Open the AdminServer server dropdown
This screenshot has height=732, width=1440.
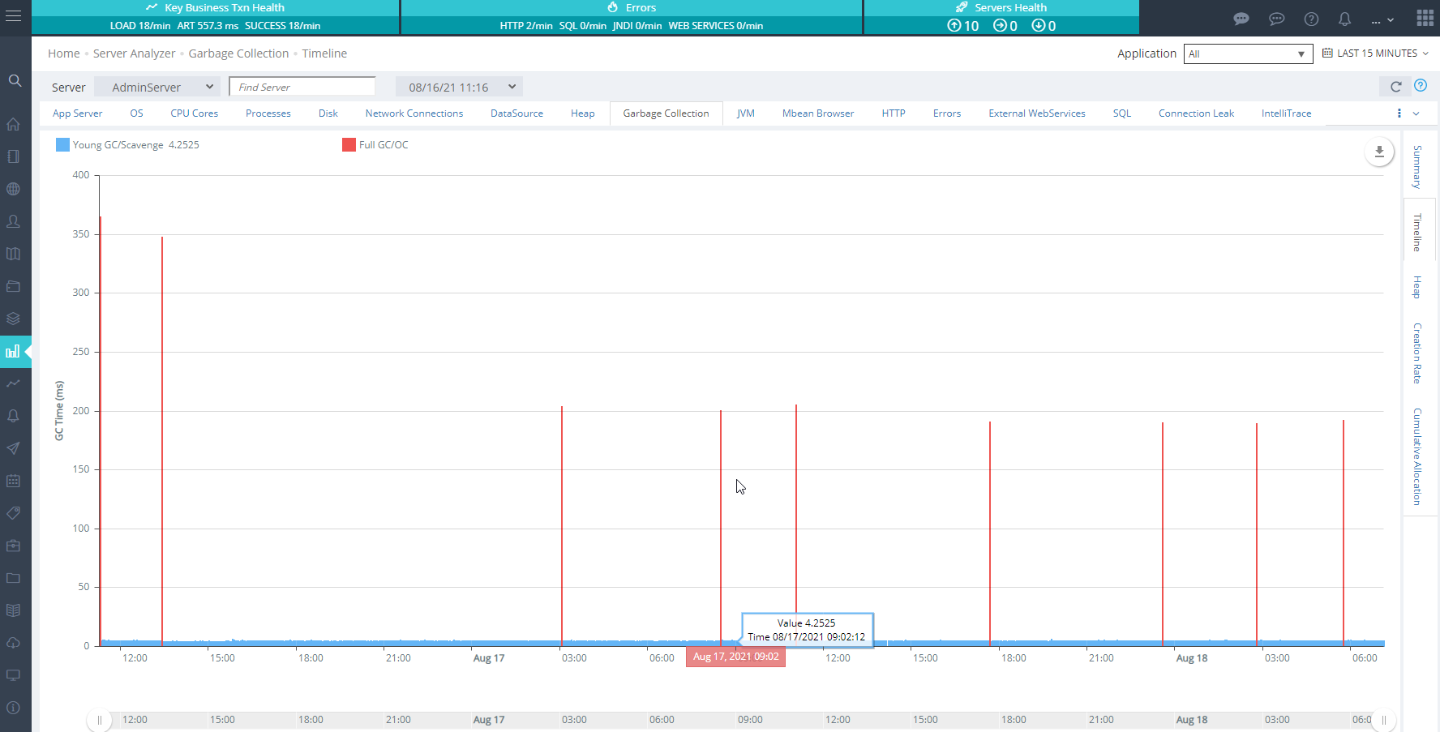coord(157,87)
